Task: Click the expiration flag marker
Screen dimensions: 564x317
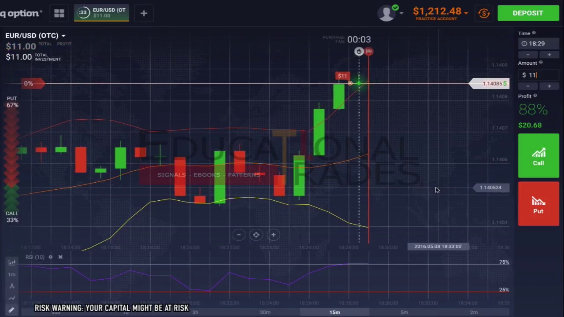Action: pos(369,52)
